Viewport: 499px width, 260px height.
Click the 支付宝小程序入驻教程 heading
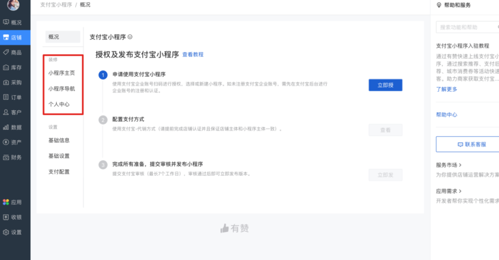(462, 46)
